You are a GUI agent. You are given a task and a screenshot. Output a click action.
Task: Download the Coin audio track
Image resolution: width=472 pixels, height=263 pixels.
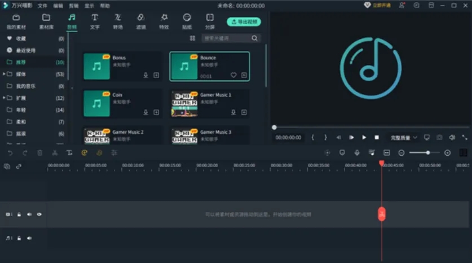click(145, 112)
